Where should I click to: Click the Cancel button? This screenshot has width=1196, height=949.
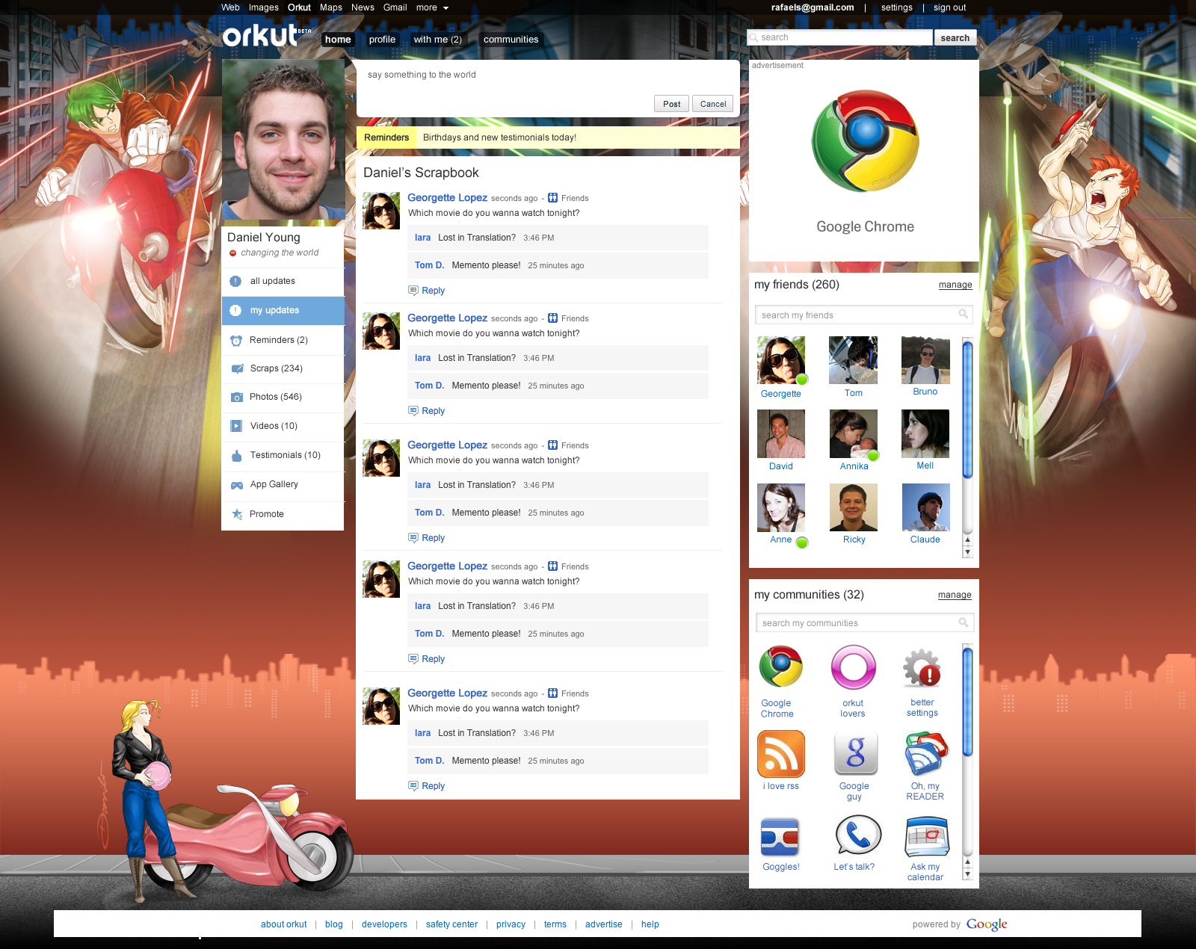(x=712, y=104)
